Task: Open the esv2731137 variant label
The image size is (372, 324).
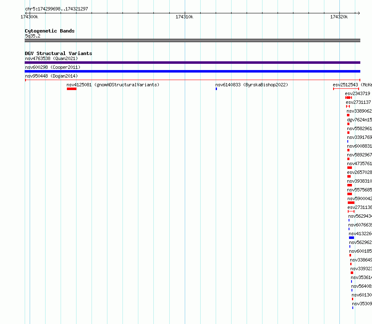Action: 358,102
